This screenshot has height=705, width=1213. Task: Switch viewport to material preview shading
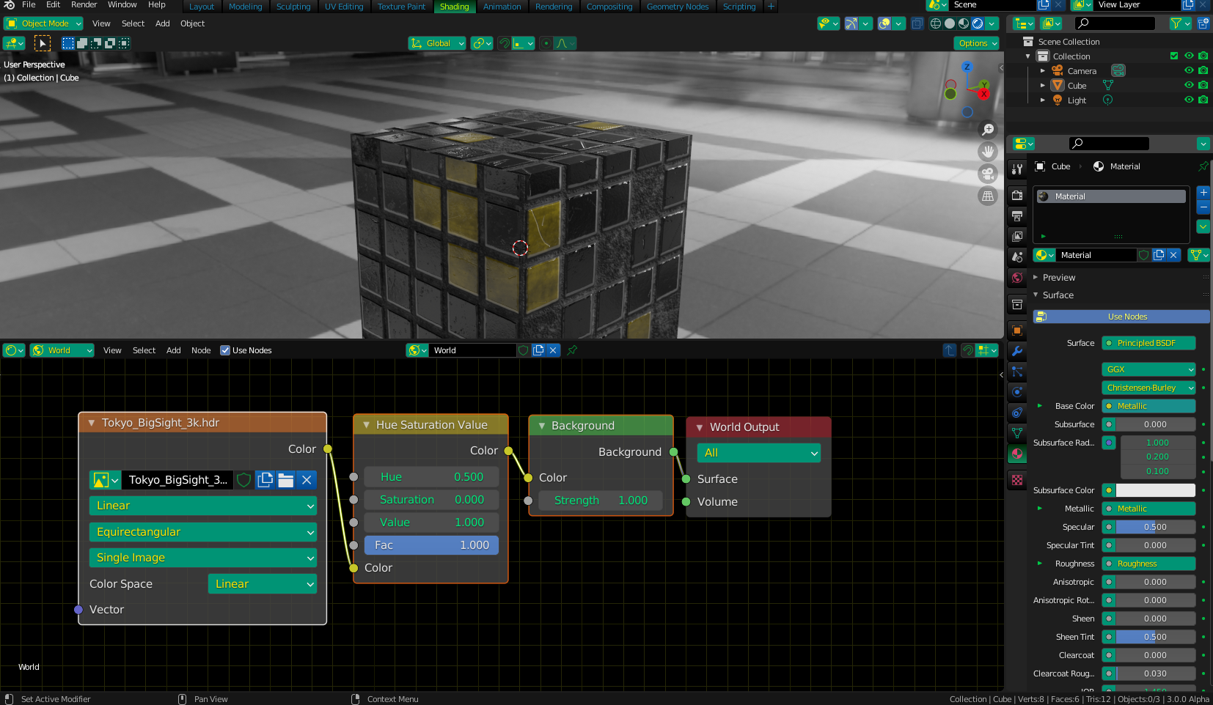click(964, 23)
